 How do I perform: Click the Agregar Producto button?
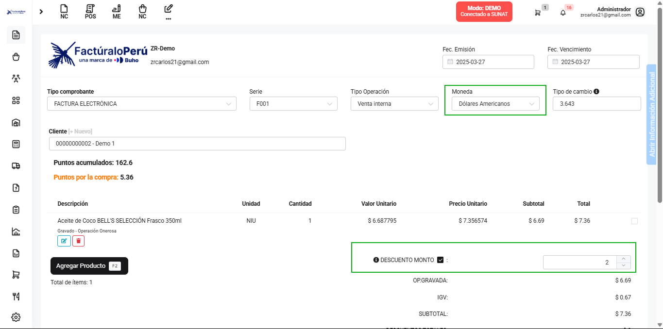[89, 266]
